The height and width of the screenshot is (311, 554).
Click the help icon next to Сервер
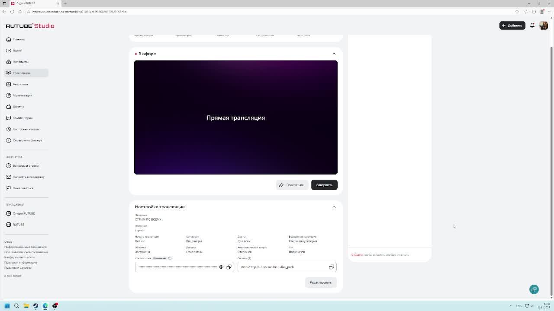coord(249,258)
